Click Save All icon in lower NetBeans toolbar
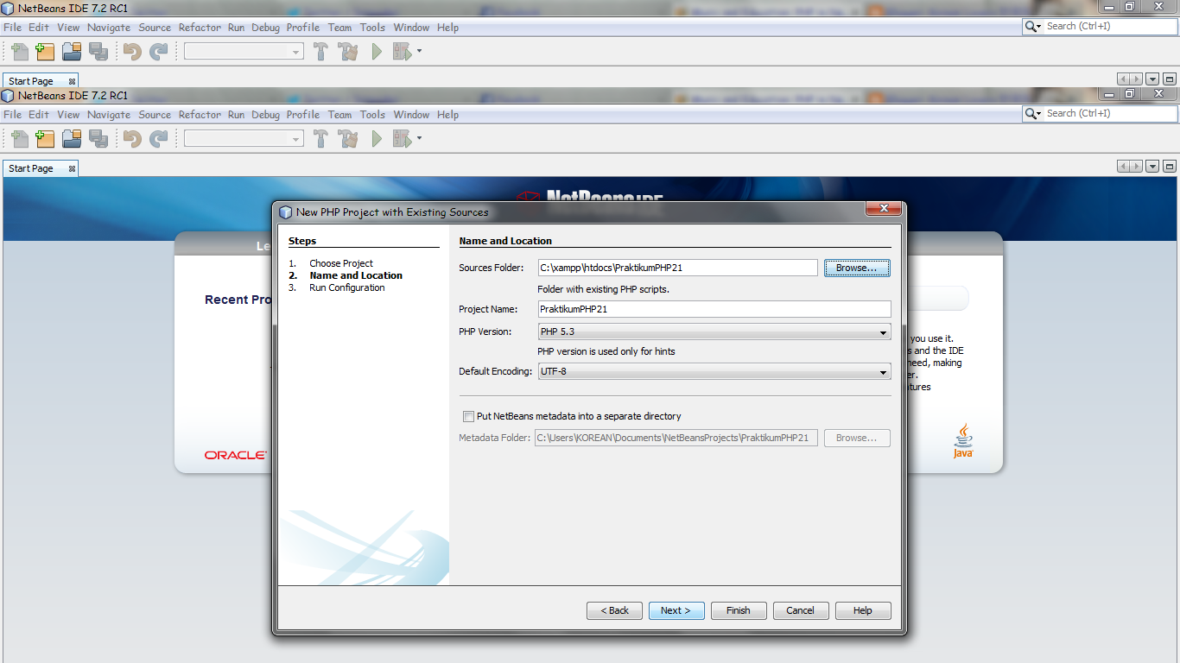 [x=98, y=139]
